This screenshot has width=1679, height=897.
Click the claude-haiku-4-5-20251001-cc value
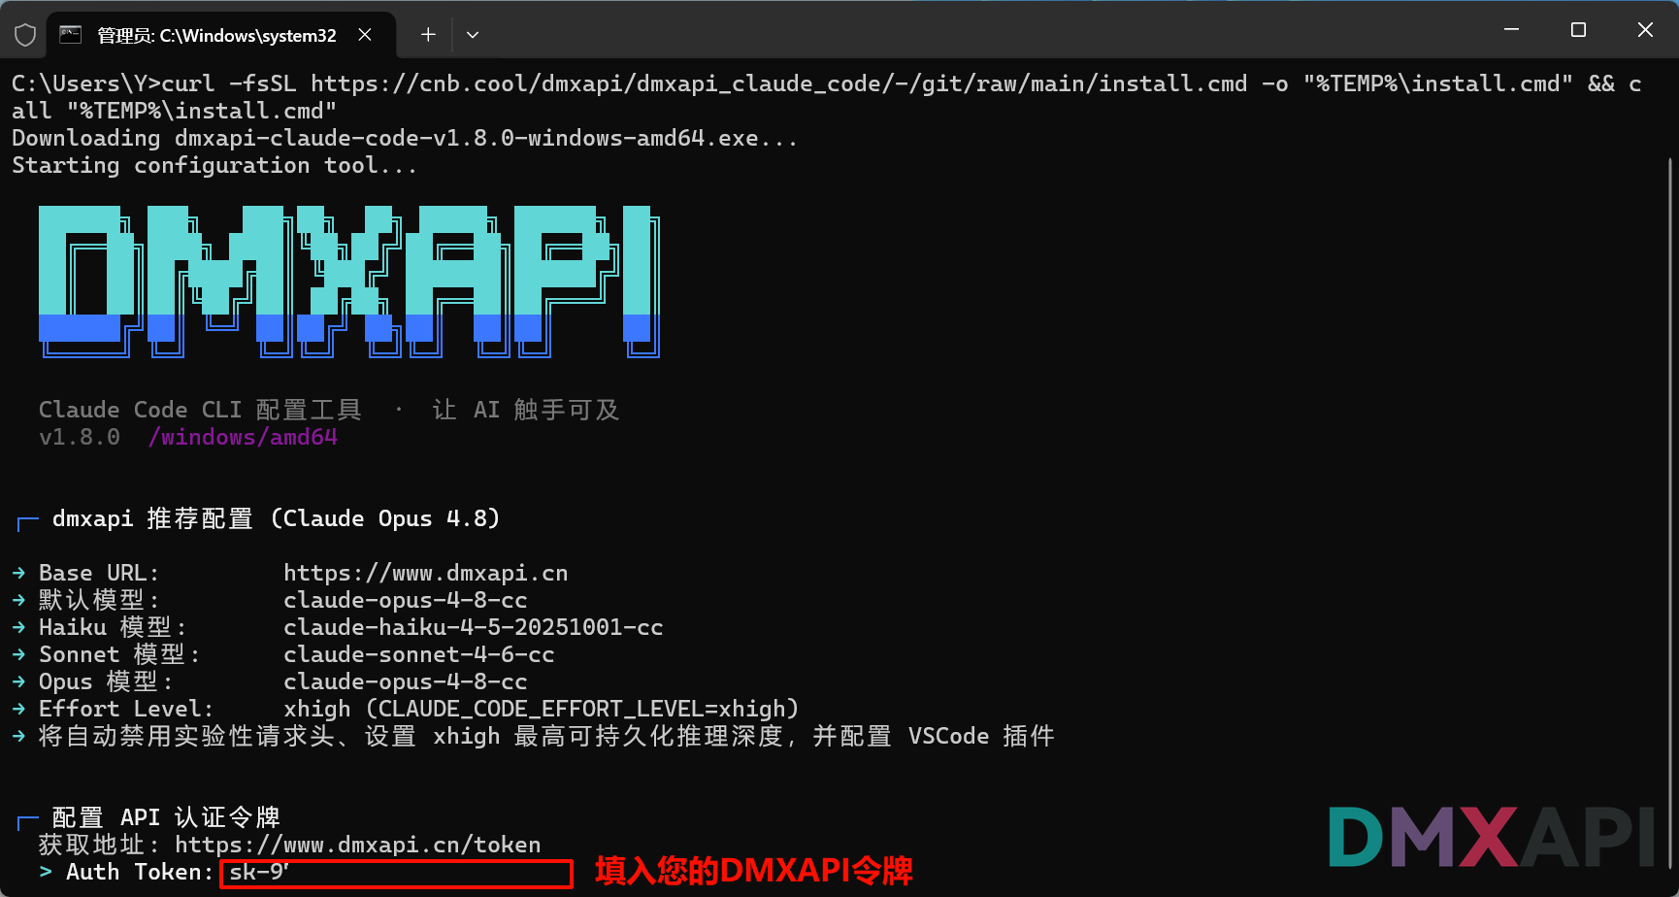473,627
